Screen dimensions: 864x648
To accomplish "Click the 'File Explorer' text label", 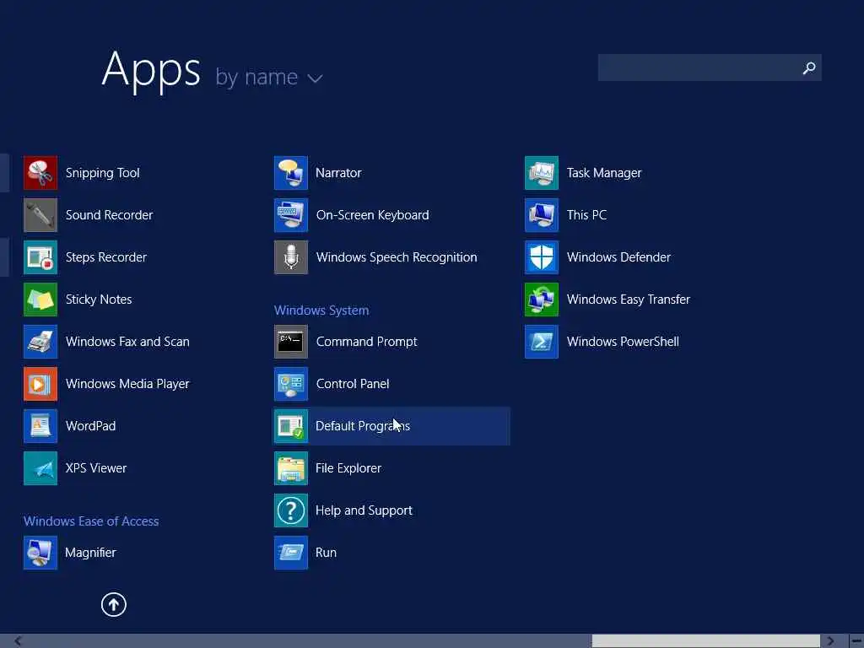I will click(348, 468).
